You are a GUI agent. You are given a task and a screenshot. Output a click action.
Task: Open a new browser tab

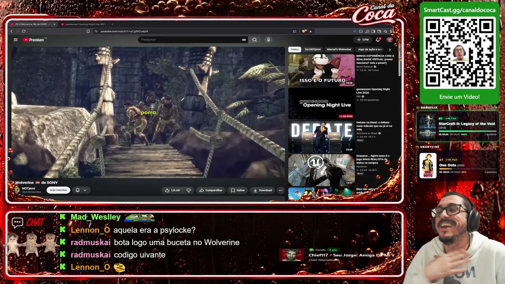pos(112,24)
